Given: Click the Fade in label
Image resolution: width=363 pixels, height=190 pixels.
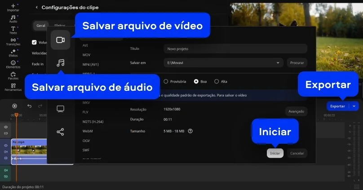Looking at the screenshot, I should (38, 64).
